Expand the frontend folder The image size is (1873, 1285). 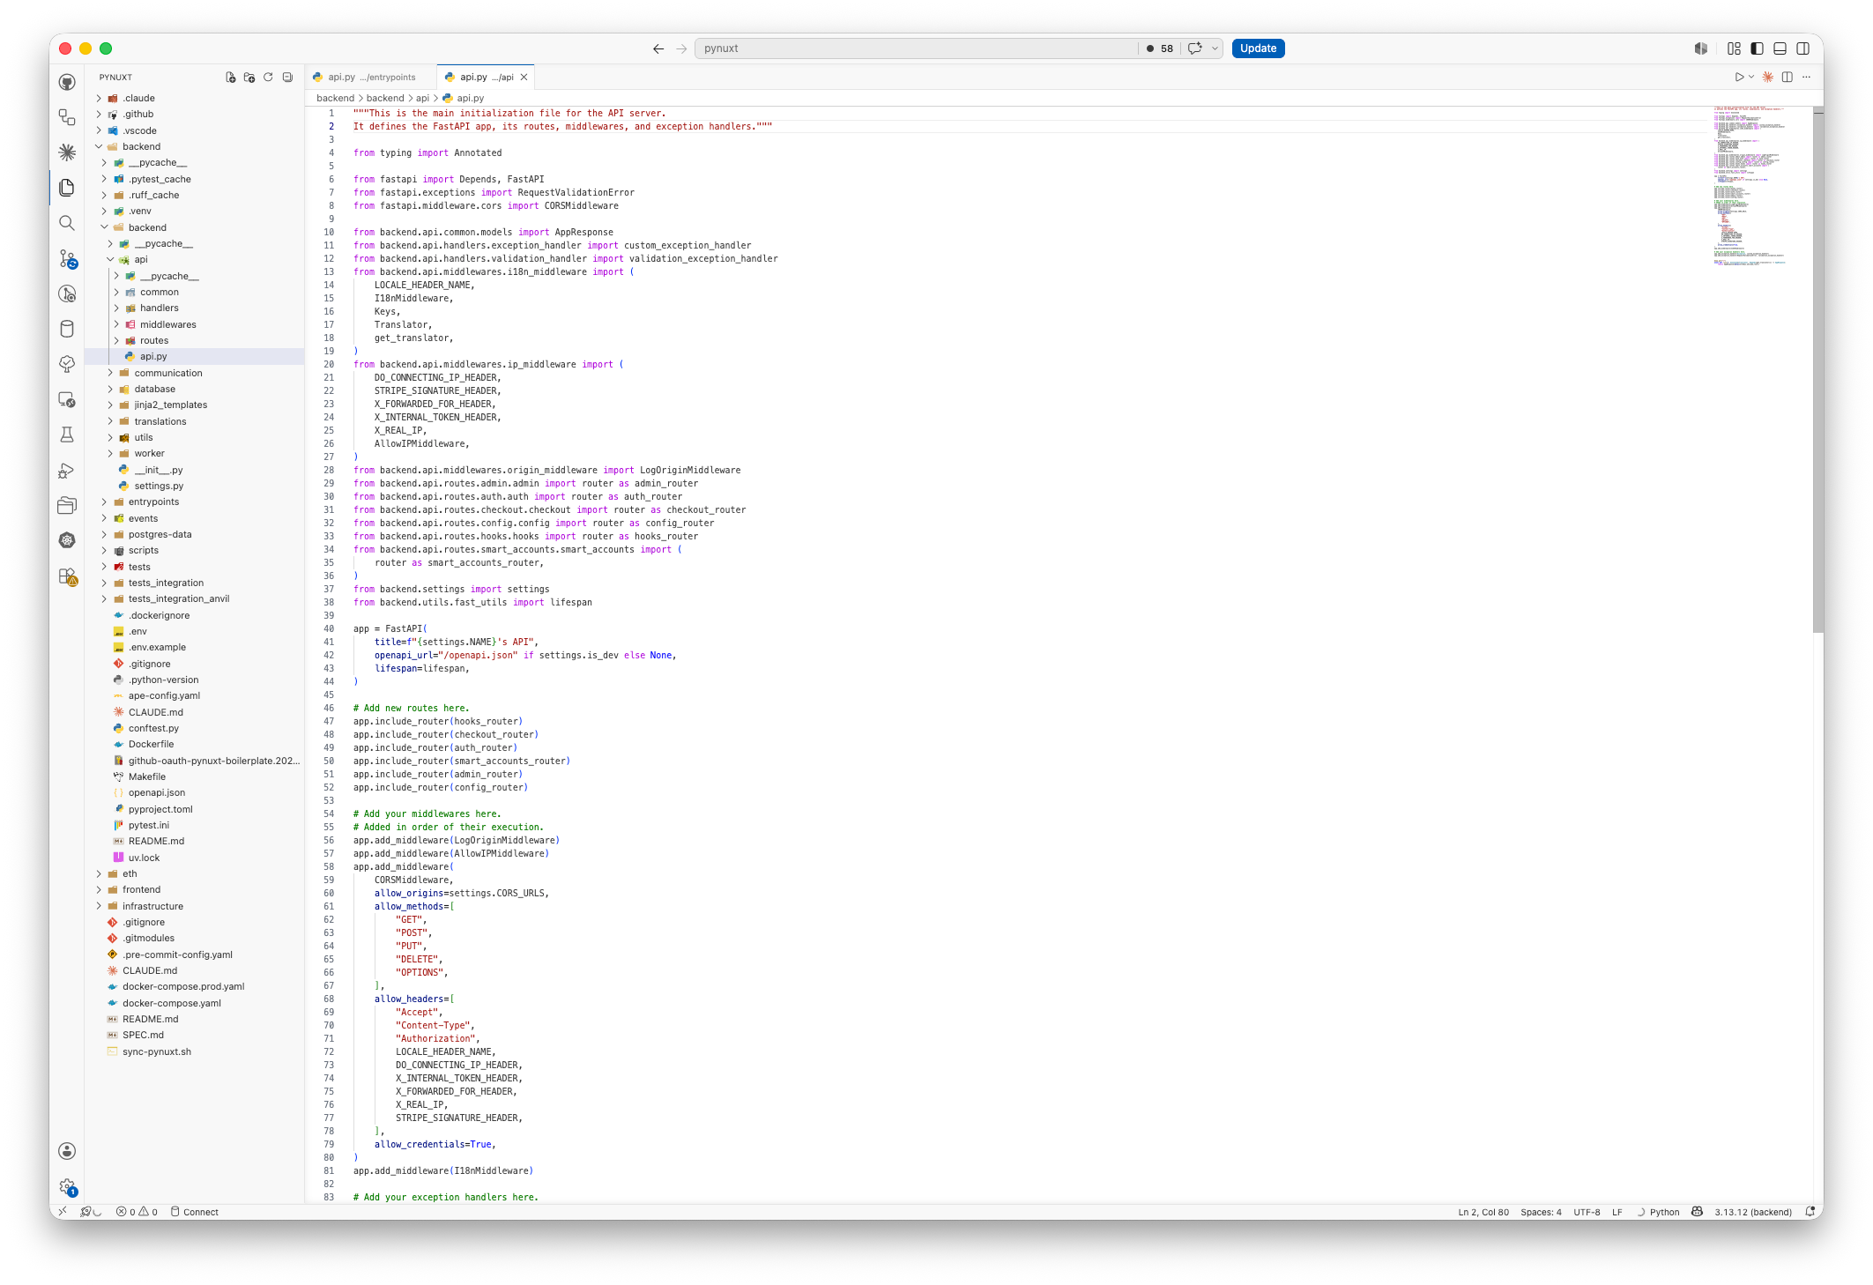[x=99, y=890]
